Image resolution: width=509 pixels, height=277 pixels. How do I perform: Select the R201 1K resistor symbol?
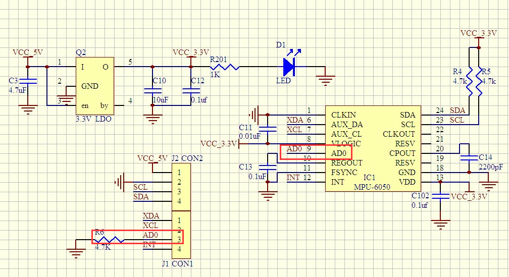(x=225, y=67)
